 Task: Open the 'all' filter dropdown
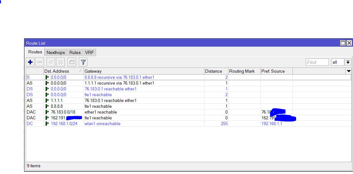(x=338, y=62)
